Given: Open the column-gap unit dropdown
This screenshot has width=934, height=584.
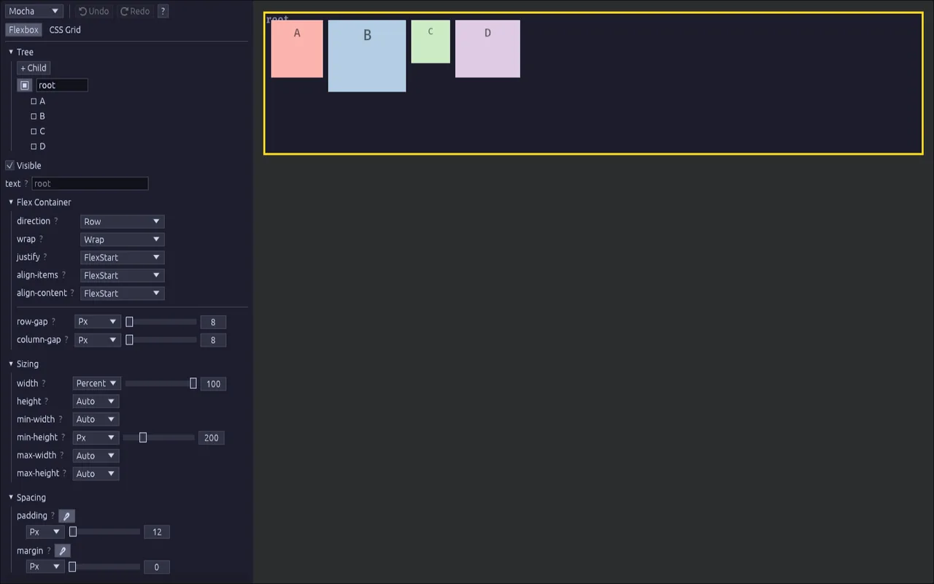Looking at the screenshot, I should click(98, 340).
